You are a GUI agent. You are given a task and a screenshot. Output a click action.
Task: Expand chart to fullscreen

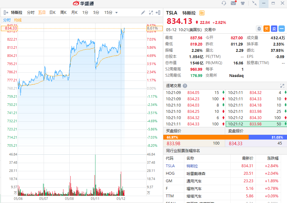151,13
